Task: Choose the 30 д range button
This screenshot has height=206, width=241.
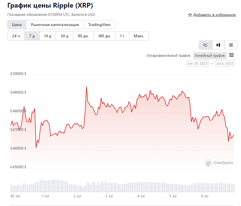Action: (64, 36)
